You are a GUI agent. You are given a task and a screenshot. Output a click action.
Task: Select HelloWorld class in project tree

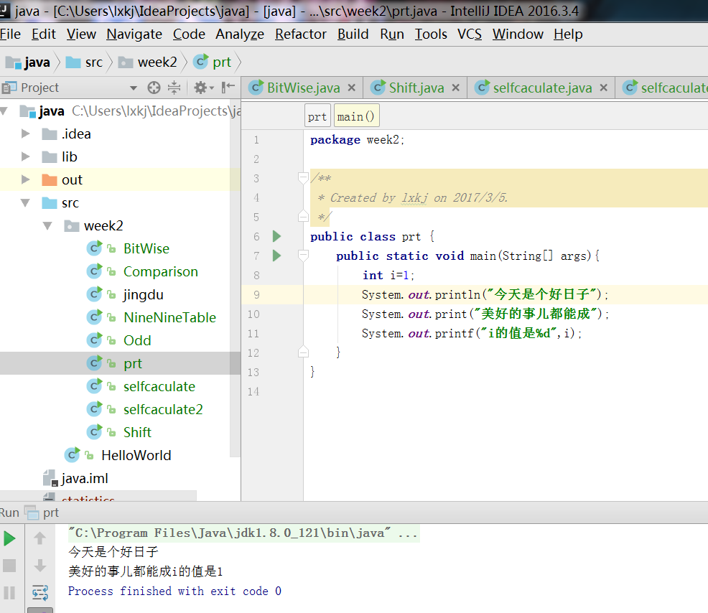[x=136, y=456]
